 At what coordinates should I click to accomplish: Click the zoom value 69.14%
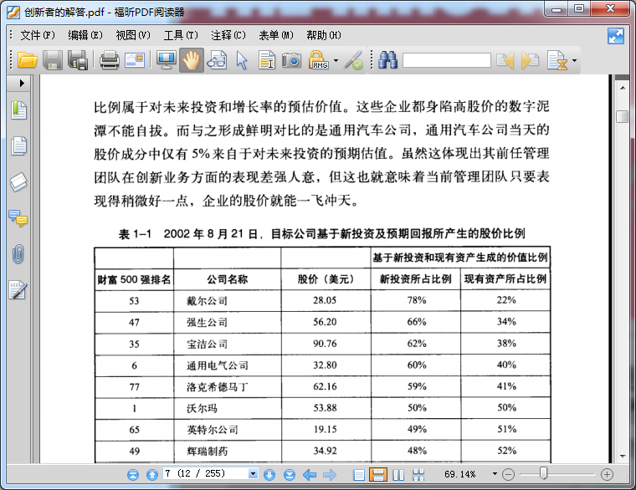tap(460, 474)
